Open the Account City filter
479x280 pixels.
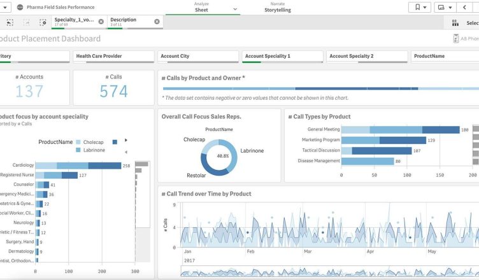click(196, 56)
